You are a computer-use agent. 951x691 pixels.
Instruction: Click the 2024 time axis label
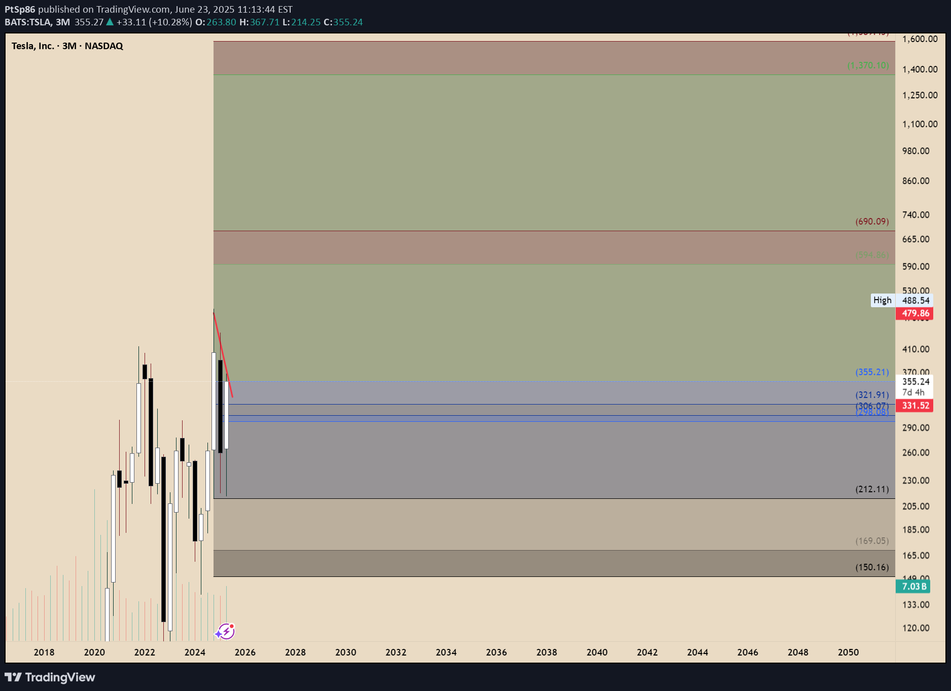195,652
